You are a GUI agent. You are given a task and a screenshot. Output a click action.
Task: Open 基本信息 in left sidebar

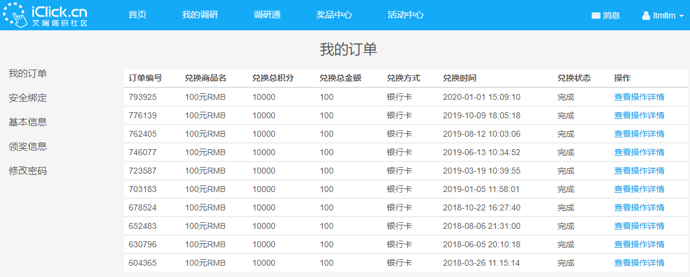(27, 122)
